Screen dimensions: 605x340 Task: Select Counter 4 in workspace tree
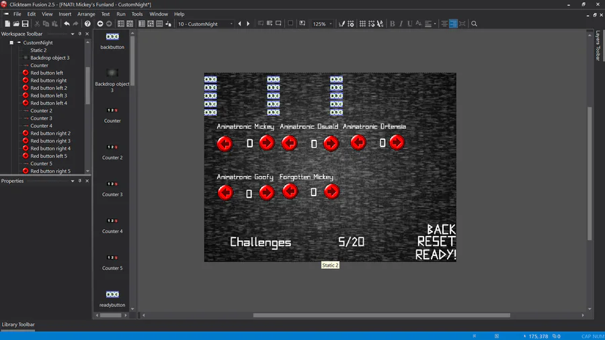41,126
